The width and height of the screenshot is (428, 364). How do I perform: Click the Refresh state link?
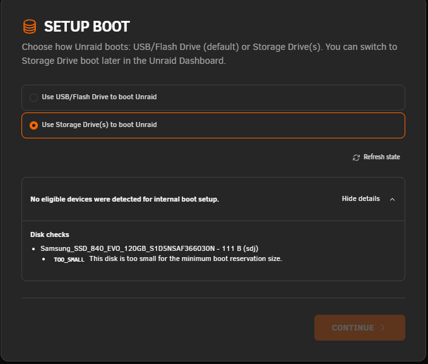(x=376, y=157)
